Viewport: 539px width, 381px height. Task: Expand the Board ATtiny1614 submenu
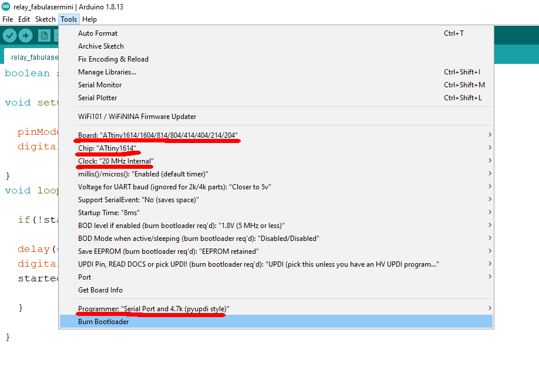[x=158, y=135]
